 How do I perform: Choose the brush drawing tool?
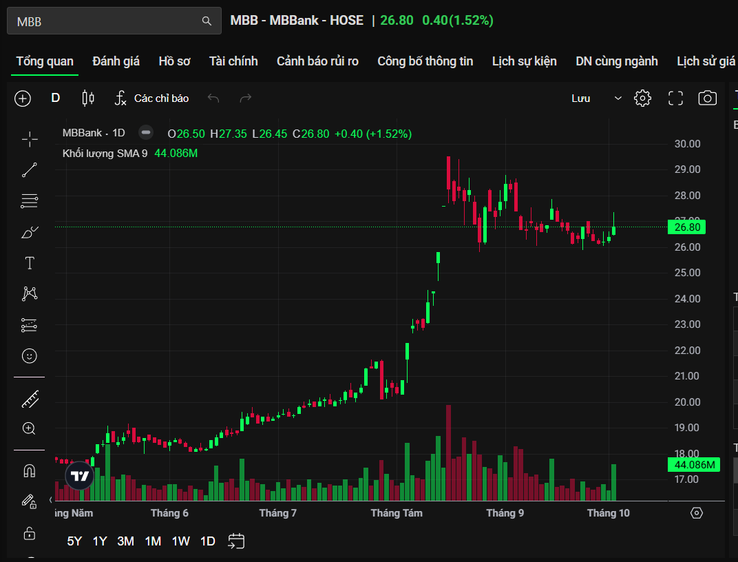coord(30,233)
